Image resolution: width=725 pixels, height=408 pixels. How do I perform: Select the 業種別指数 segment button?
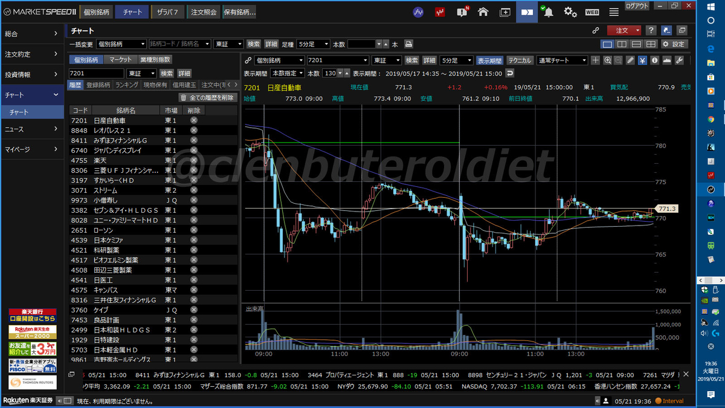tap(155, 59)
